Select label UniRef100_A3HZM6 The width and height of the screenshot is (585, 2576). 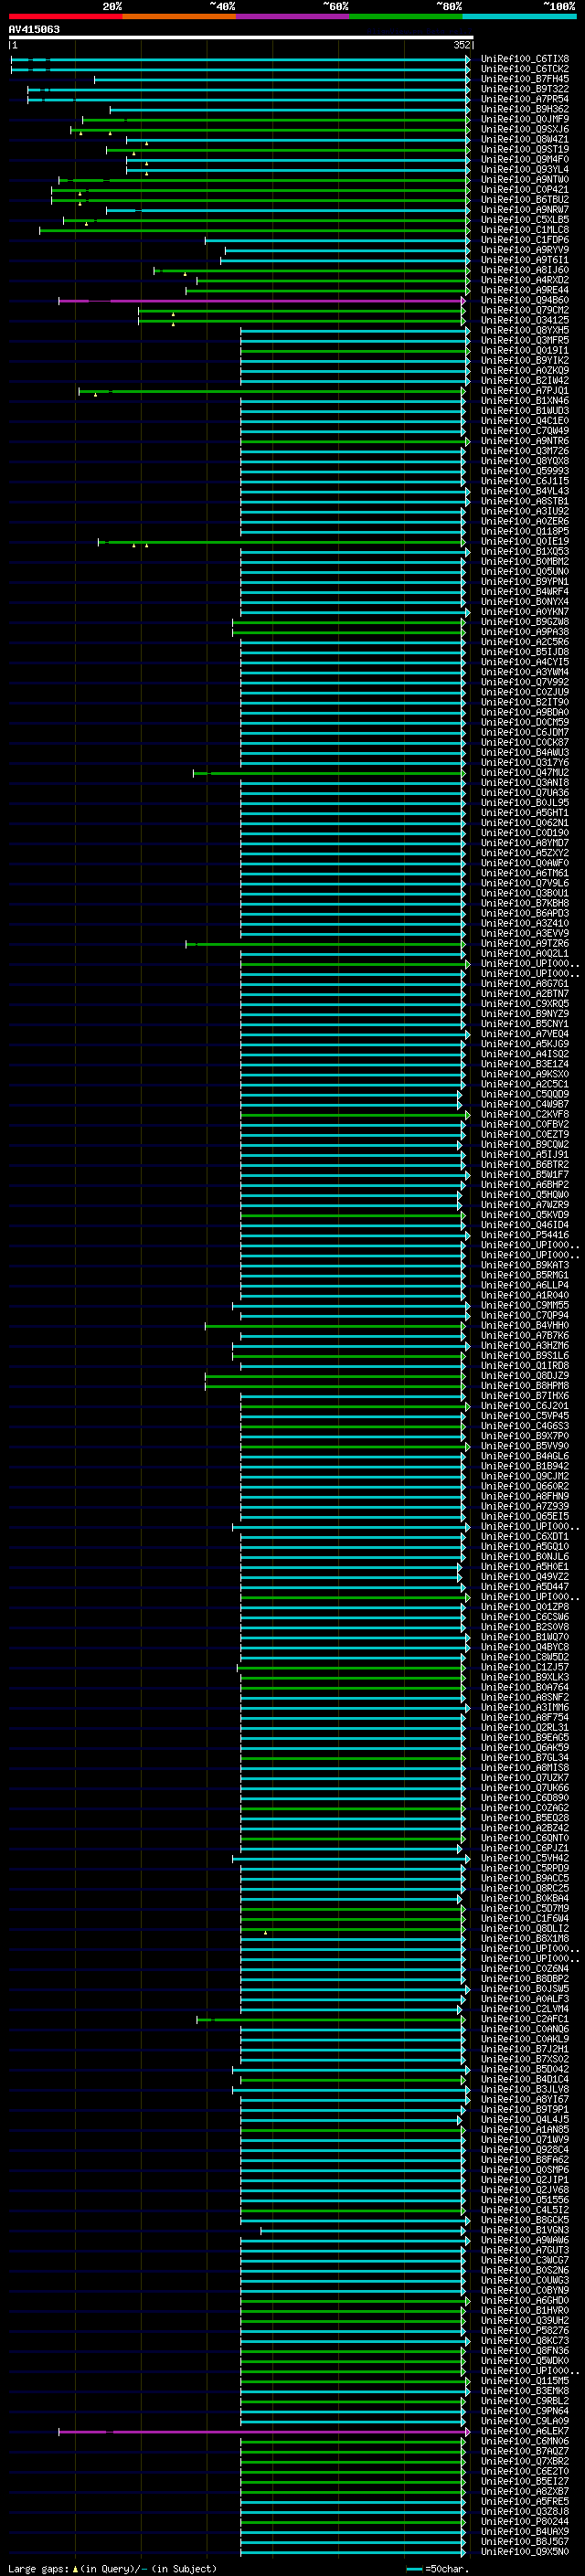(x=524, y=1345)
